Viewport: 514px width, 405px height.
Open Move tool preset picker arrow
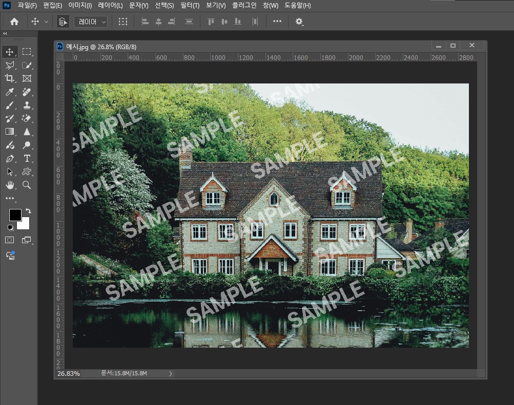[46, 22]
